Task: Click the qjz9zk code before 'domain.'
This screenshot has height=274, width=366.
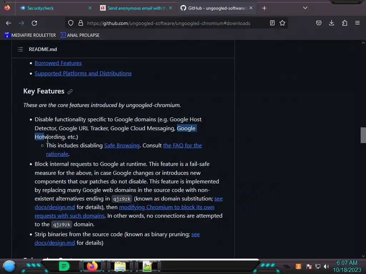Action: (x=61, y=224)
